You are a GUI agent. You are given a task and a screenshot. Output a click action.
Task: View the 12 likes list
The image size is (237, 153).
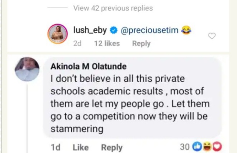107,44
